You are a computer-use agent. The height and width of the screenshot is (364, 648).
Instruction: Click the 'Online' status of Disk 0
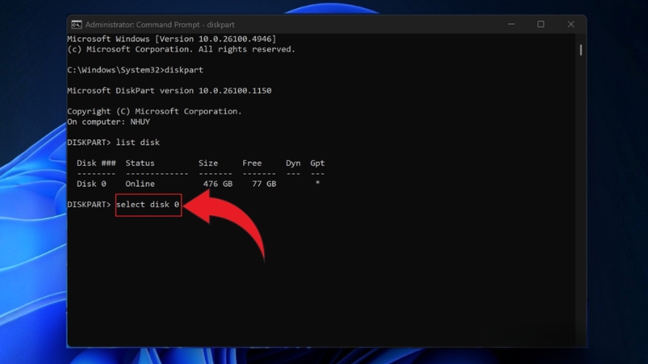tap(139, 184)
